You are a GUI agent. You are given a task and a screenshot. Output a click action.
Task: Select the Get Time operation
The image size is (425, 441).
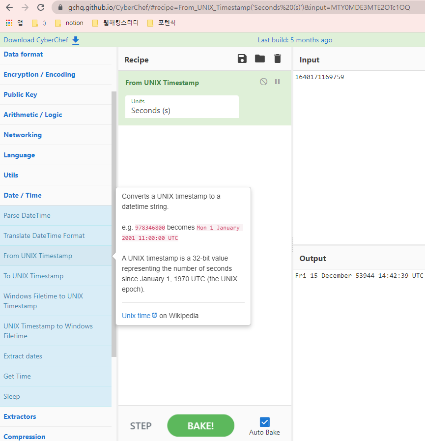tap(56, 376)
